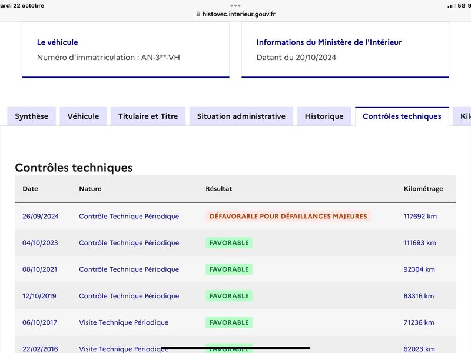This screenshot has width=471, height=353.
Task: Go to the Historique tab
Action: point(324,116)
